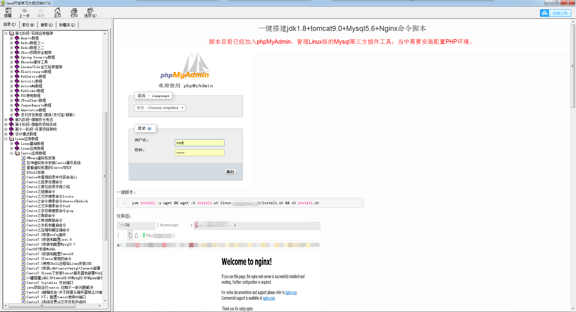Click the tree panel horizontal scrollbar

42,306
